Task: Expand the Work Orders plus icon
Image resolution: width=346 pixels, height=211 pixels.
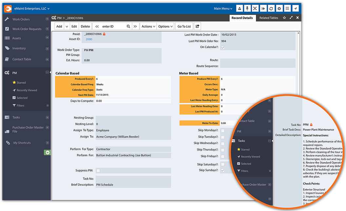Action: pos(47,19)
